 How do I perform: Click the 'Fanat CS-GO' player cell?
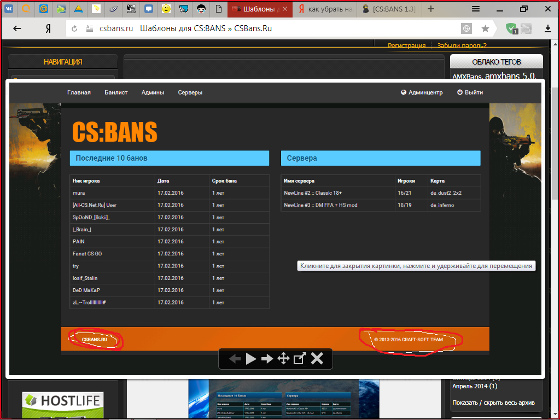point(113,254)
